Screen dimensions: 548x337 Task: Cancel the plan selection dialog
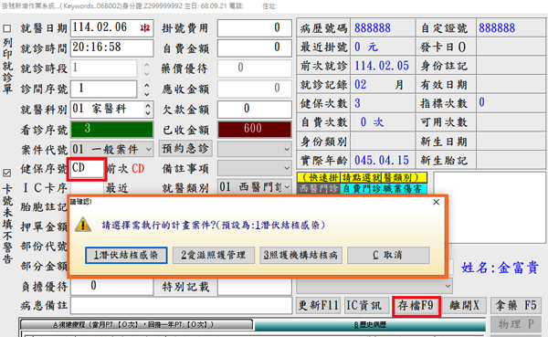[x=388, y=255]
